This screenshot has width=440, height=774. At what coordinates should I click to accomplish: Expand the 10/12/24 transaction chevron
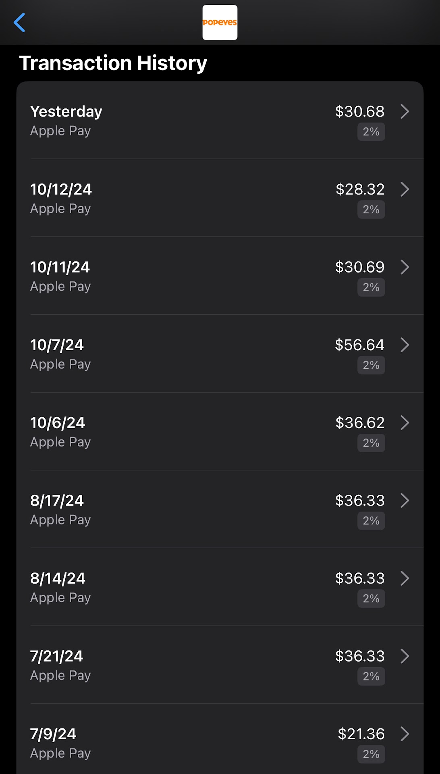[405, 189]
